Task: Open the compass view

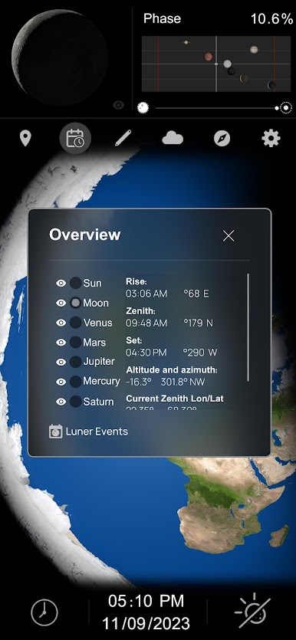Action: 222,139
